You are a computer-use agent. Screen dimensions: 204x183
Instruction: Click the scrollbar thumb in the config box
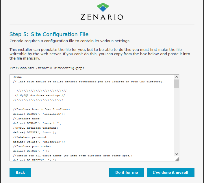click(177, 84)
